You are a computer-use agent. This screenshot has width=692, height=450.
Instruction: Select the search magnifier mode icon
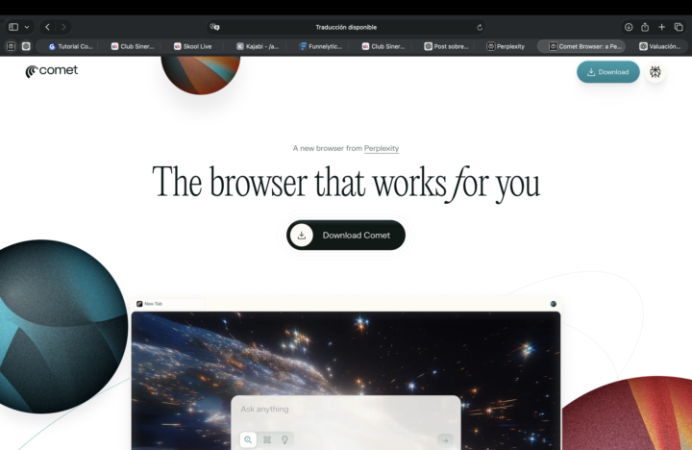248,439
